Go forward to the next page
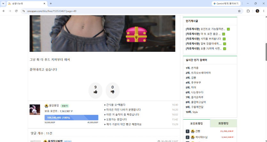The image size is (267, 142). pos(10,11)
